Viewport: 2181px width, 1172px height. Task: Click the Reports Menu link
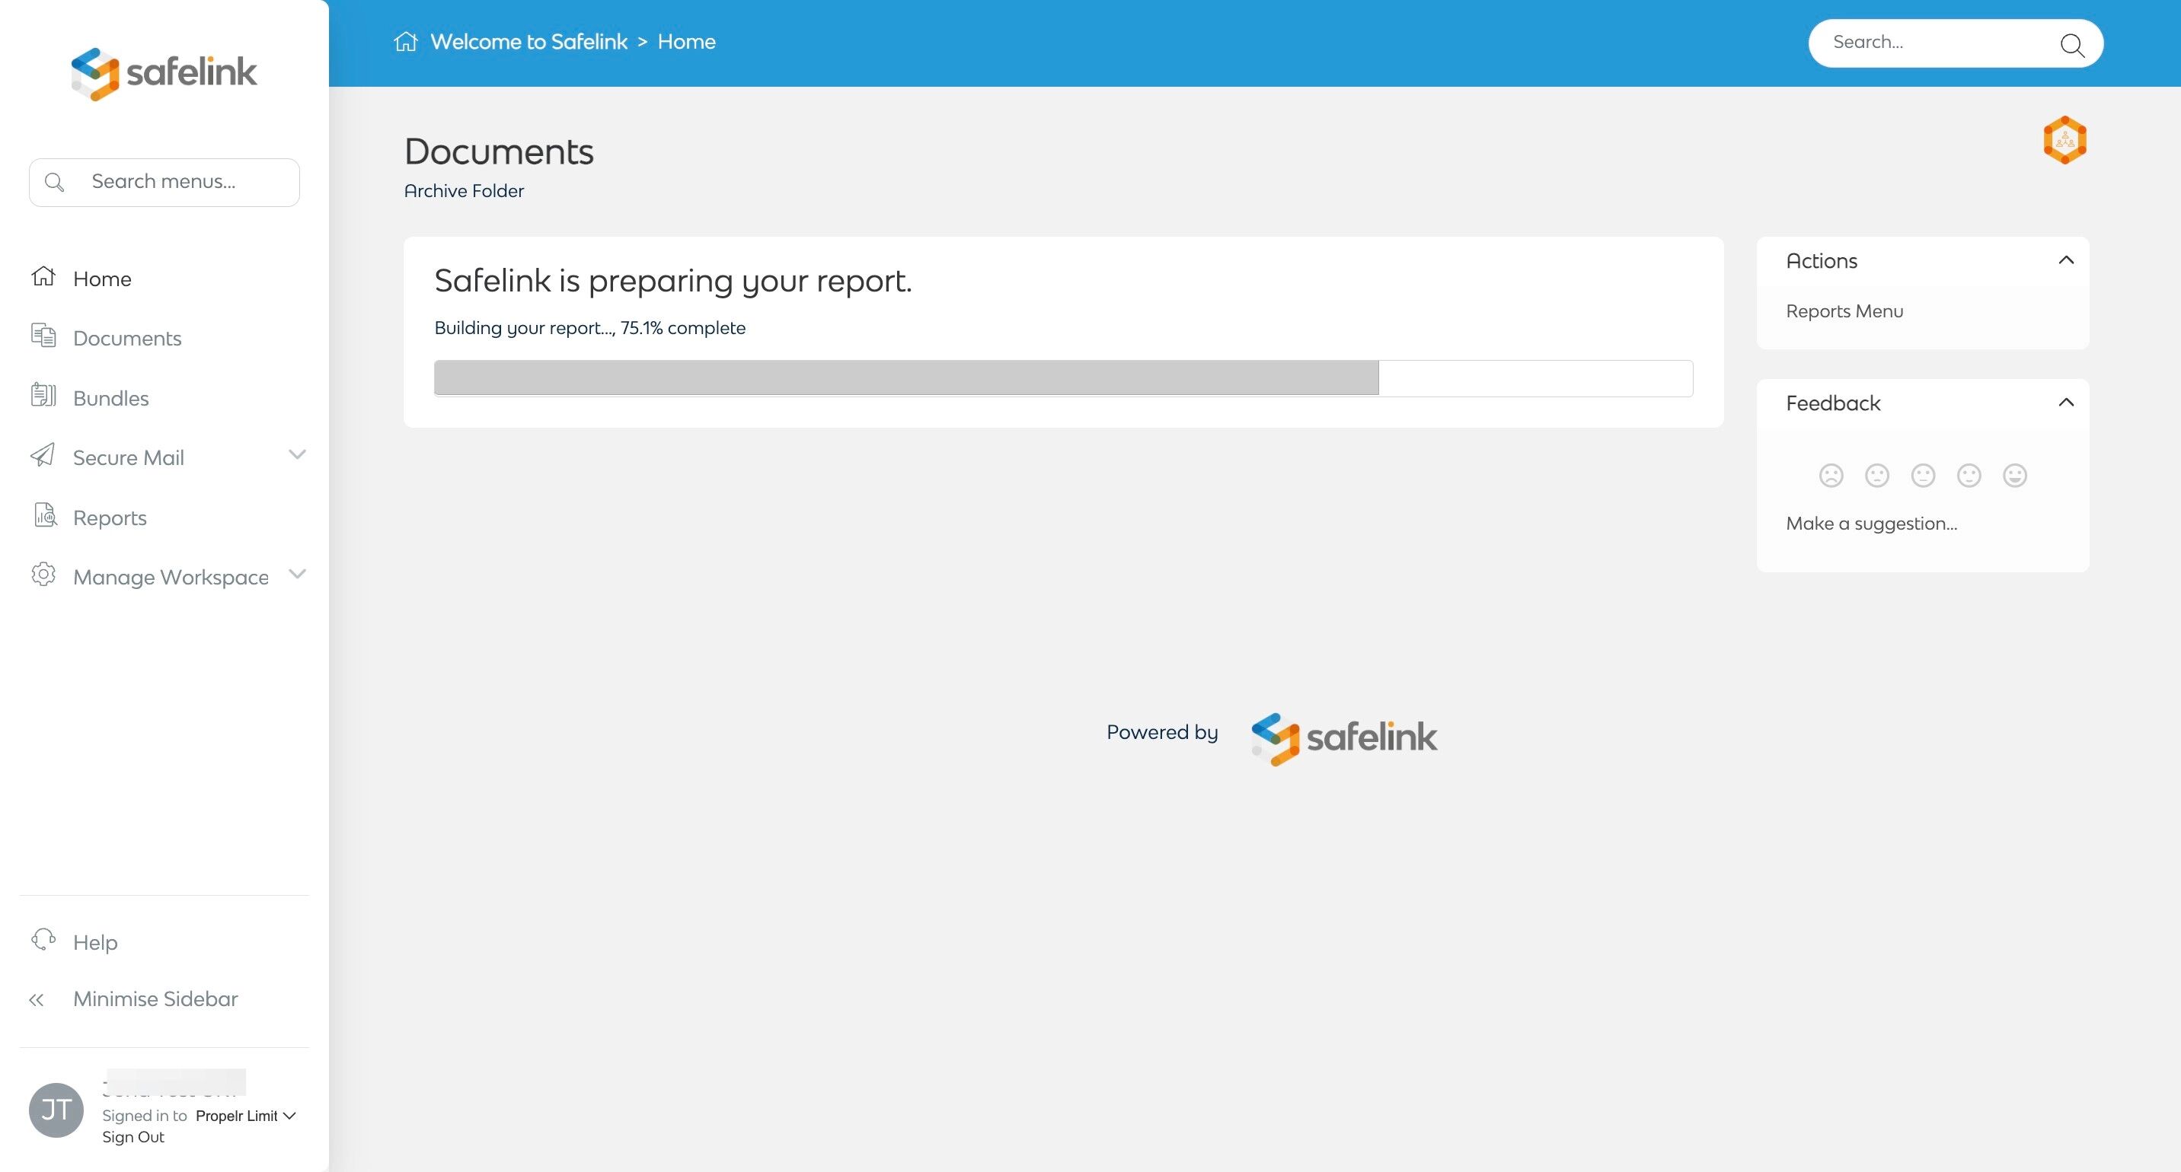pyautogui.click(x=1844, y=311)
